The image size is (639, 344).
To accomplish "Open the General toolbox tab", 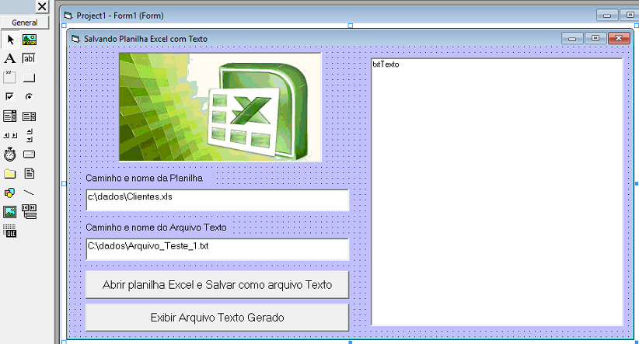I will coord(24,23).
